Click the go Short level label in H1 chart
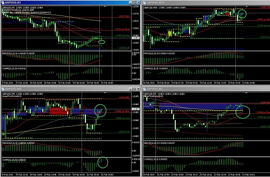270x177 pixels. [122, 29]
